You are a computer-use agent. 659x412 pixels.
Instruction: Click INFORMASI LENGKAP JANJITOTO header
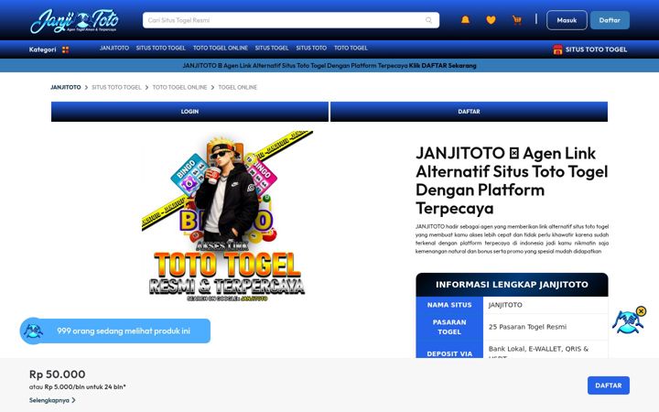[512, 285]
